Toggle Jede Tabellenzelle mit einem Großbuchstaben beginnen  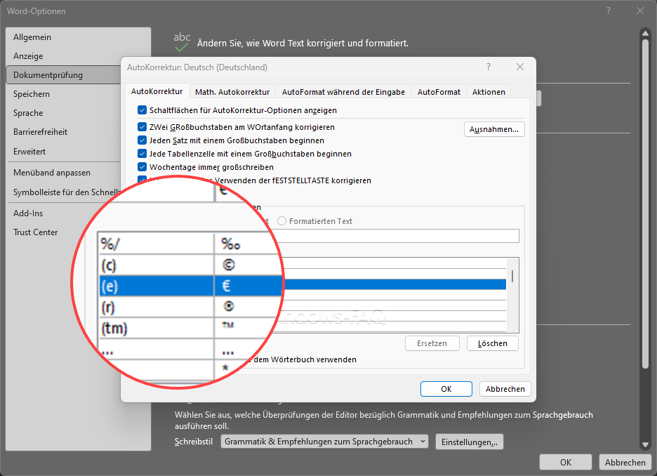pos(142,154)
